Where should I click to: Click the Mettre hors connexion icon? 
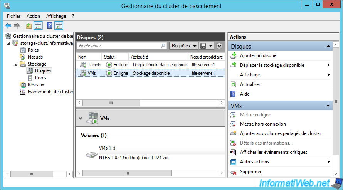pos(234,124)
